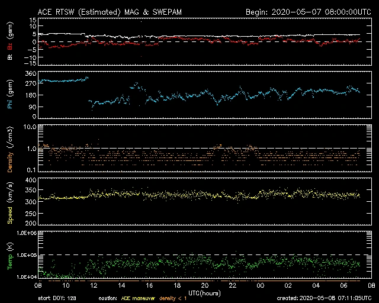Click the 20 hour tick on time axis

(203, 284)
